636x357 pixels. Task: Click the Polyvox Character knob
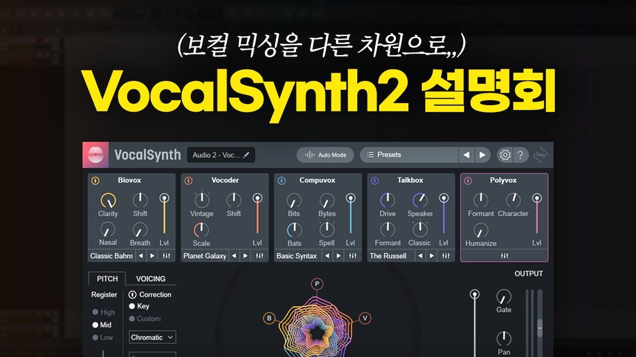coord(513,200)
